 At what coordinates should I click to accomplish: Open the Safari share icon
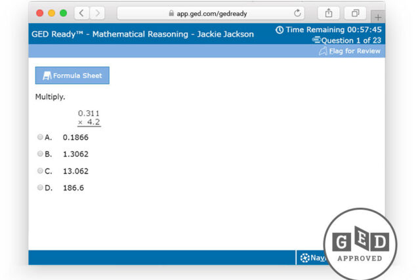click(x=329, y=13)
